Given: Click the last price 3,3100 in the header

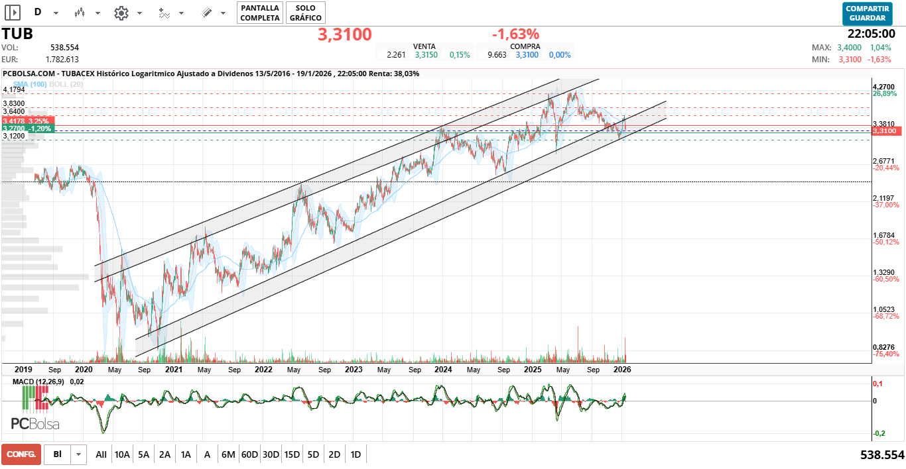Looking at the screenshot, I should [x=344, y=34].
